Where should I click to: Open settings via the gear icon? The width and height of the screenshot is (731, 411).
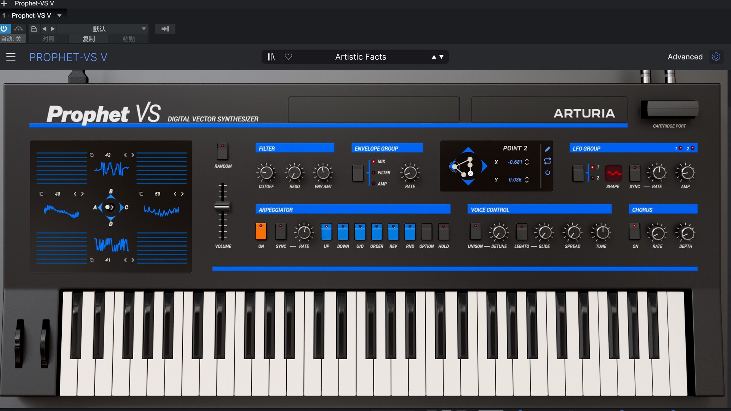point(716,57)
